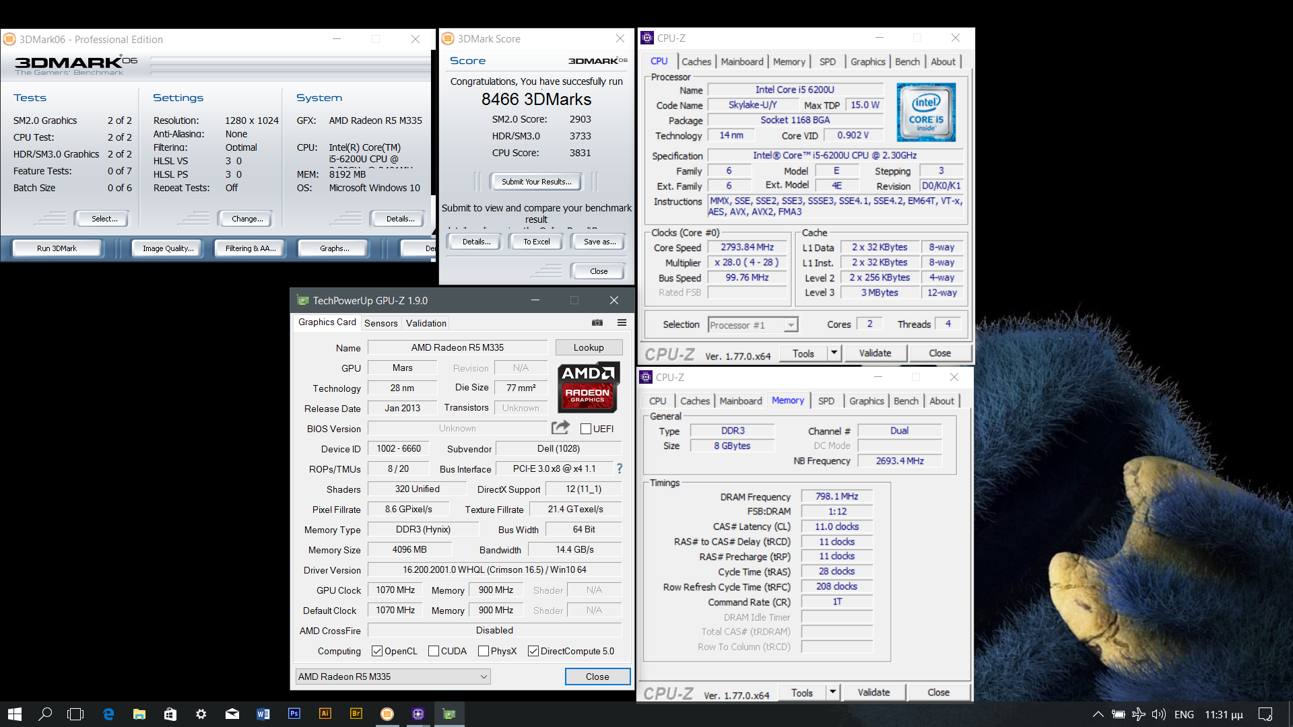This screenshot has width=1293, height=727.
Task: Open Photoshop from taskbar
Action: 294,714
